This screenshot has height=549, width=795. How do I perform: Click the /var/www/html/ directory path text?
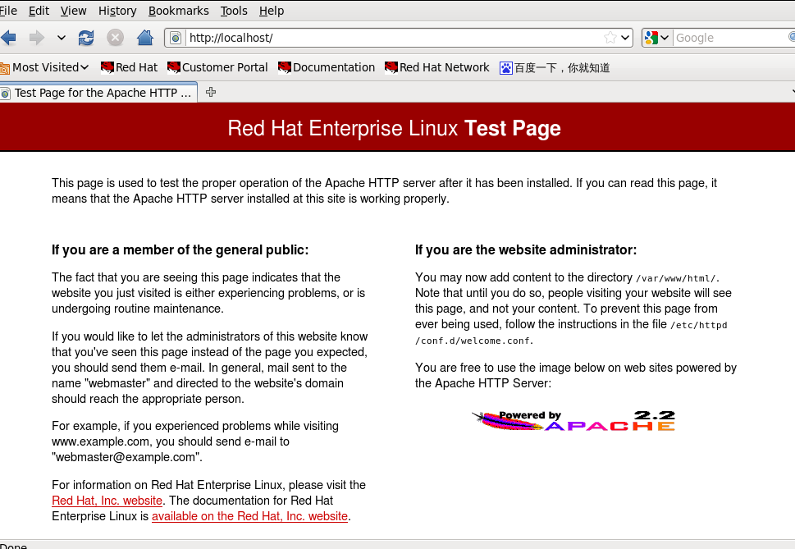[x=677, y=278]
